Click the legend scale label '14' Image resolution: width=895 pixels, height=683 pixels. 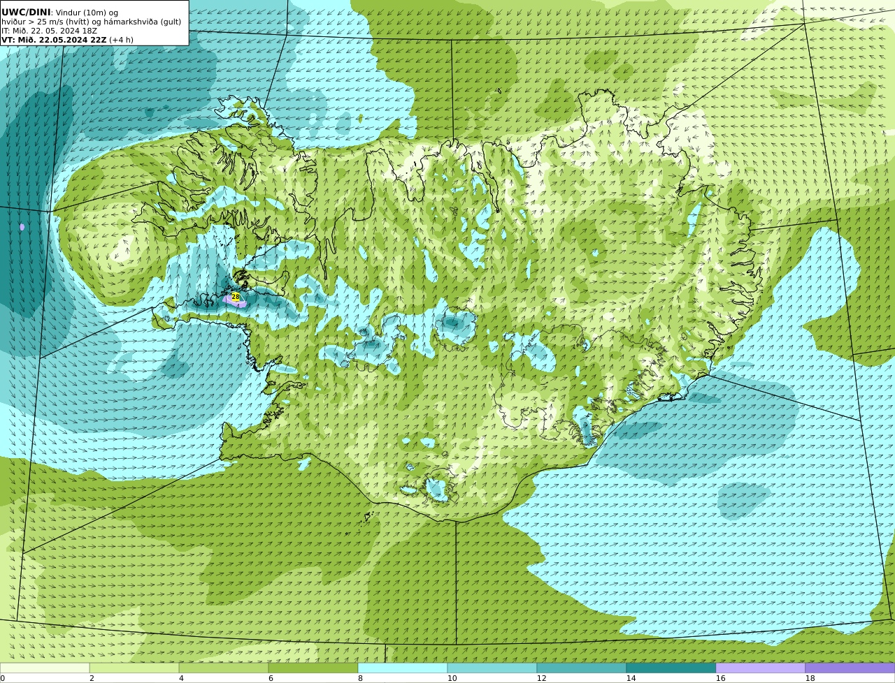point(631,678)
